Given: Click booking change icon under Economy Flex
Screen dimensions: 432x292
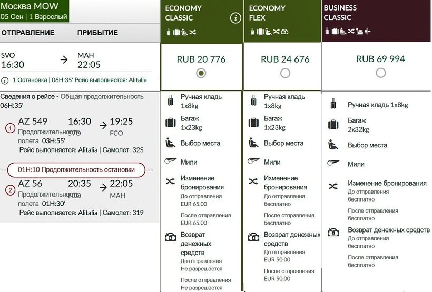Looking at the screenshot, I should tap(253, 181).
